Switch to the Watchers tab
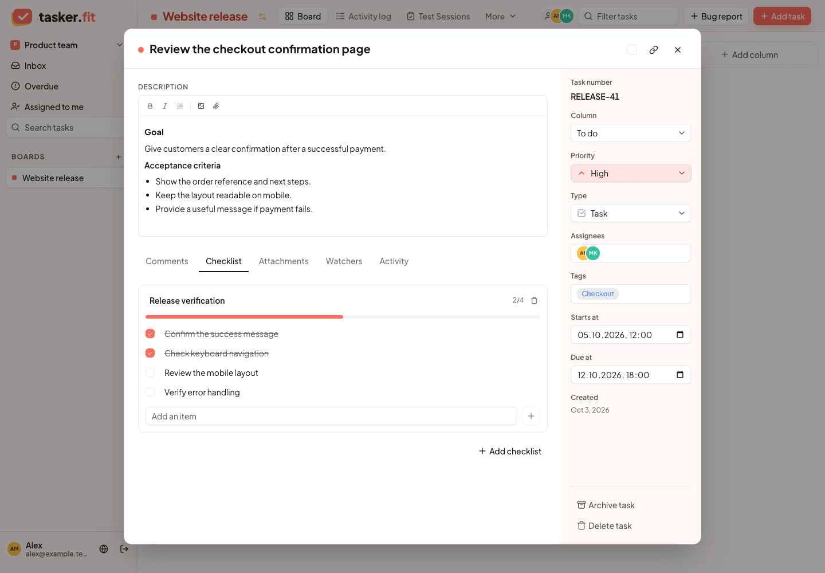This screenshot has width=825, height=573. (344, 261)
